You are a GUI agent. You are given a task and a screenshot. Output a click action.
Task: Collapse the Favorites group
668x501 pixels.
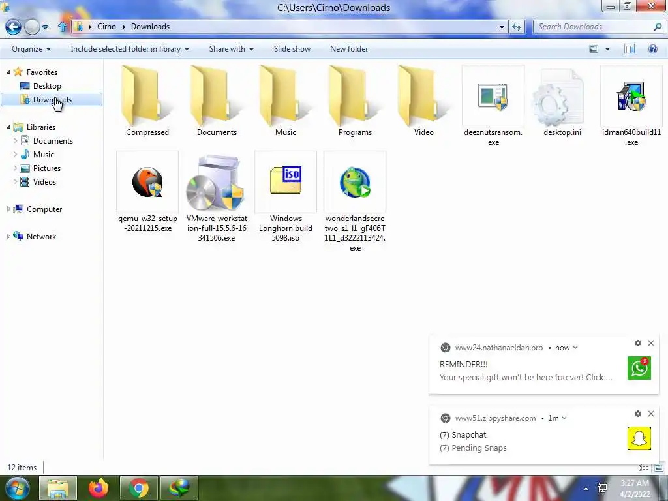pos(8,72)
